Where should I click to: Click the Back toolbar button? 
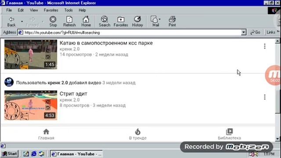click(11, 22)
